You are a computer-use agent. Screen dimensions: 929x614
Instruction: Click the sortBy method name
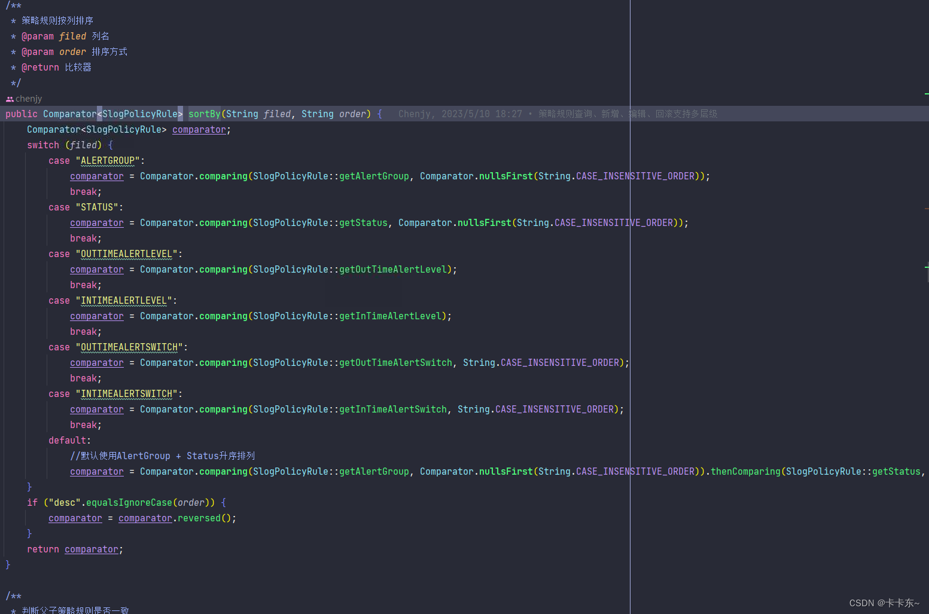tap(205, 114)
